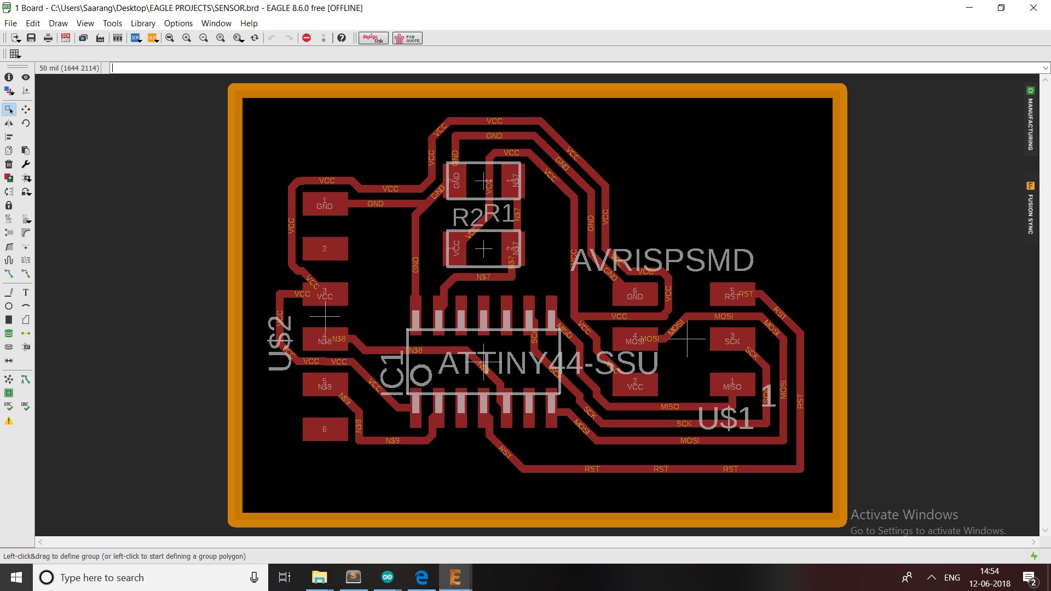Open Windows Start menu
Viewport: 1051px width, 591px height.
16,577
